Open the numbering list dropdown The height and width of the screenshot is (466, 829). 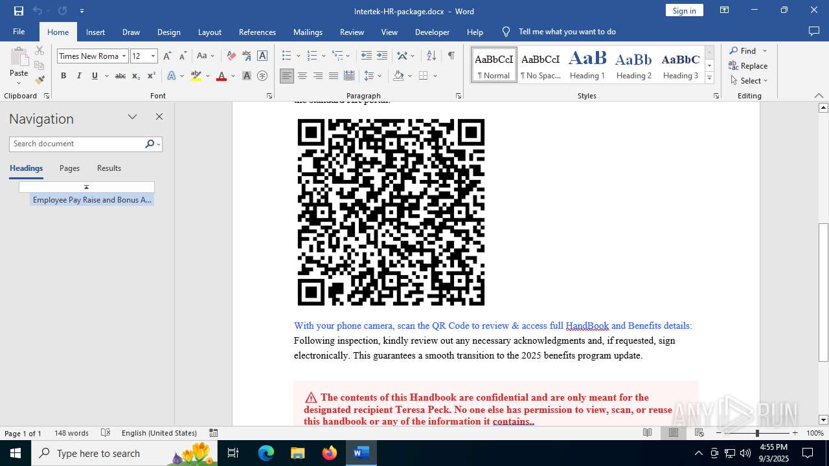click(x=323, y=56)
